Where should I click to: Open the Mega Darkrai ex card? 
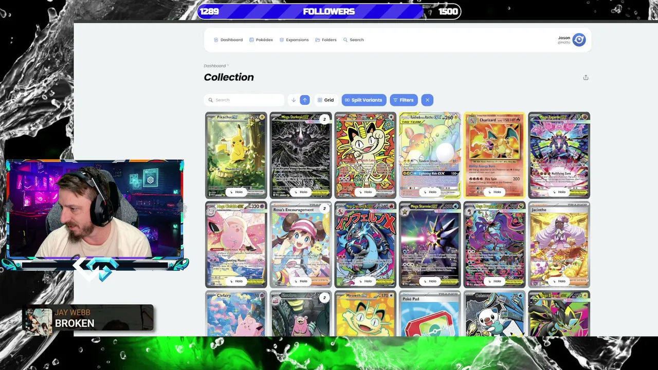click(x=301, y=155)
